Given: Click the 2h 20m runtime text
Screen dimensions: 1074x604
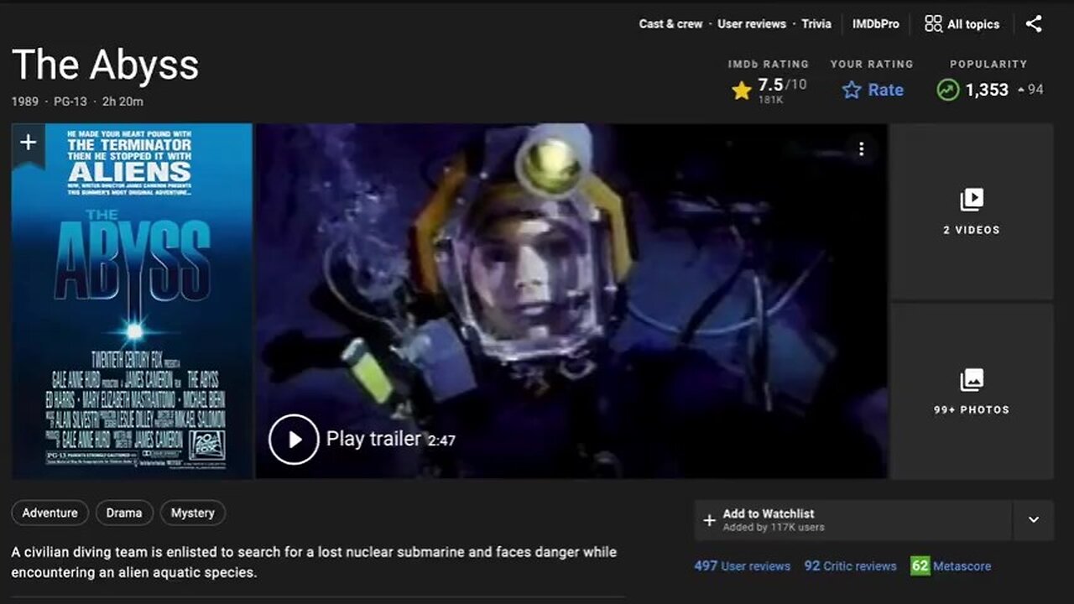Looking at the screenshot, I should click(x=123, y=102).
